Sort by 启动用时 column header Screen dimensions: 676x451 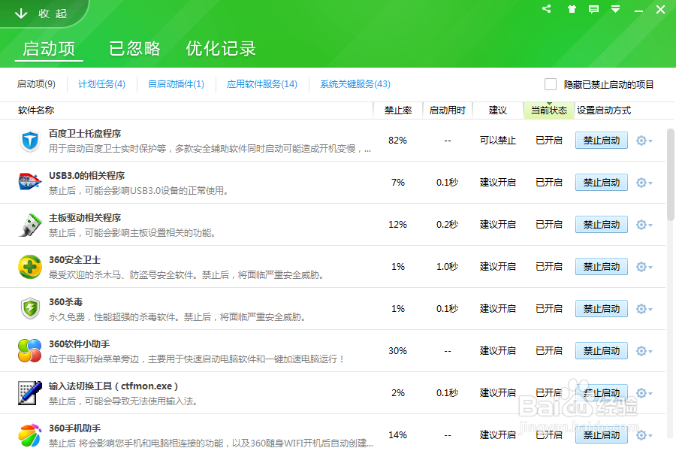point(448,110)
